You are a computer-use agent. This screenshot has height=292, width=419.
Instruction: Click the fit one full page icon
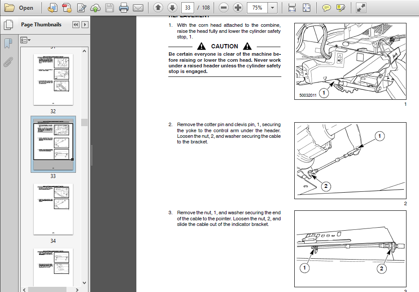306,8
